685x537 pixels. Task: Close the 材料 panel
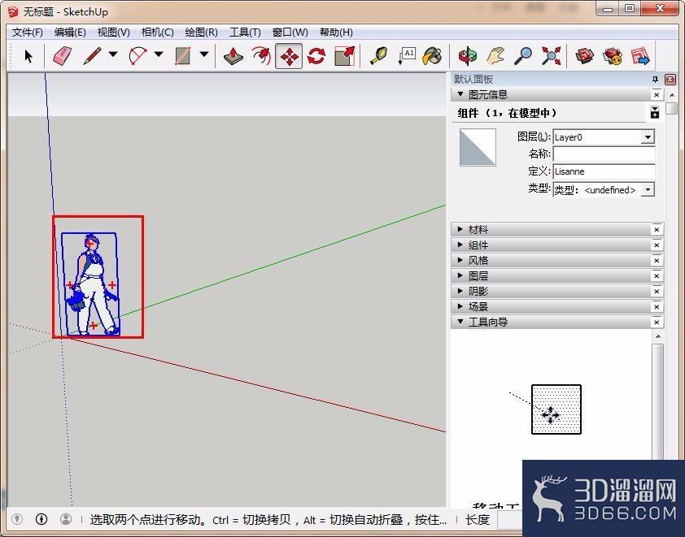(657, 229)
